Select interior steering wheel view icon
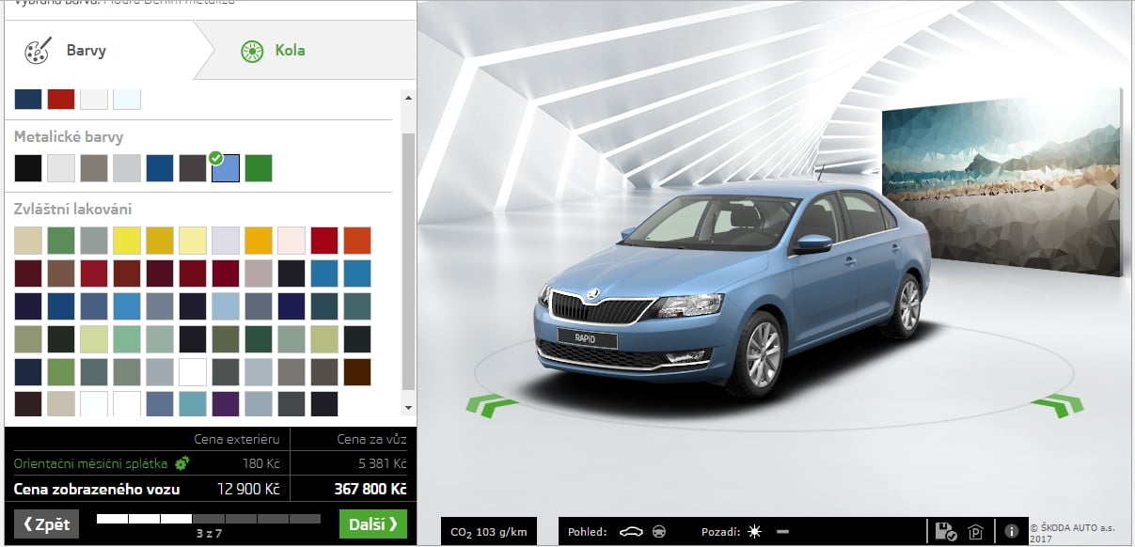The width and height of the screenshot is (1135, 547). (x=658, y=532)
